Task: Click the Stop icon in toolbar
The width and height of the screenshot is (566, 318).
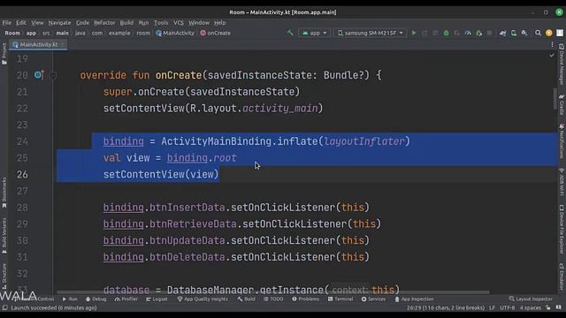Action: [489, 33]
